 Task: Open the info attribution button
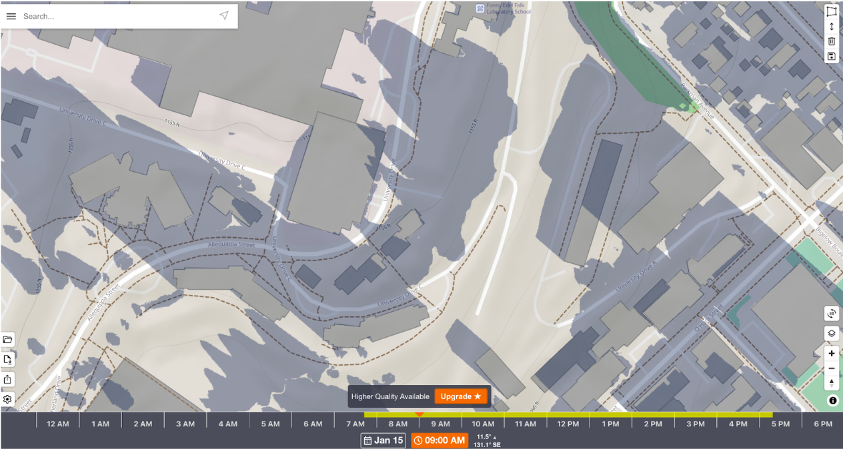(x=832, y=400)
